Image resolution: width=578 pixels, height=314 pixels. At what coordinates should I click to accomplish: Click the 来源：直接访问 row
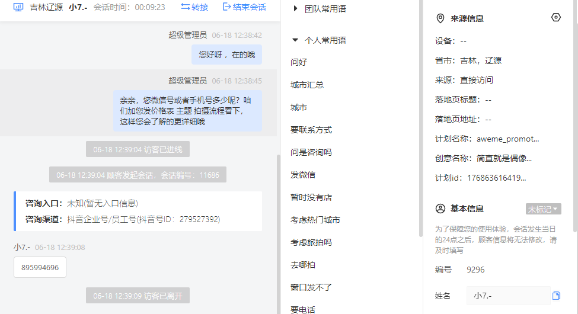coord(464,80)
